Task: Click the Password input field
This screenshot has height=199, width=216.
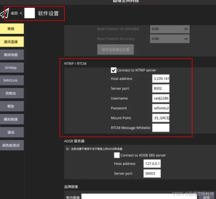Action: (x=161, y=108)
